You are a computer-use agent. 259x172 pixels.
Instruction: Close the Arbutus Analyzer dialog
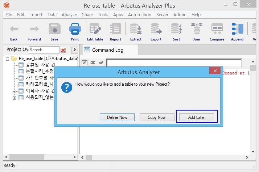point(215,70)
